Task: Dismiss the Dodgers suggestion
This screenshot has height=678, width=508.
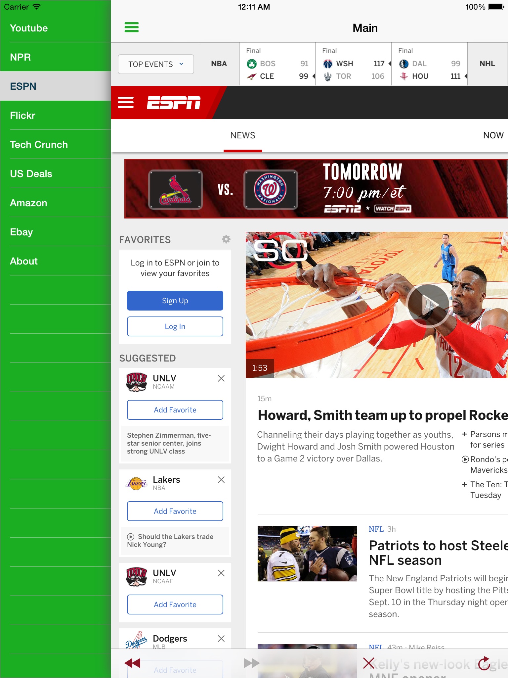Action: (x=221, y=639)
